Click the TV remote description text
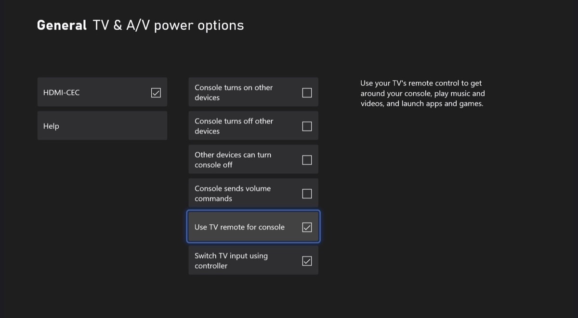 [422, 93]
